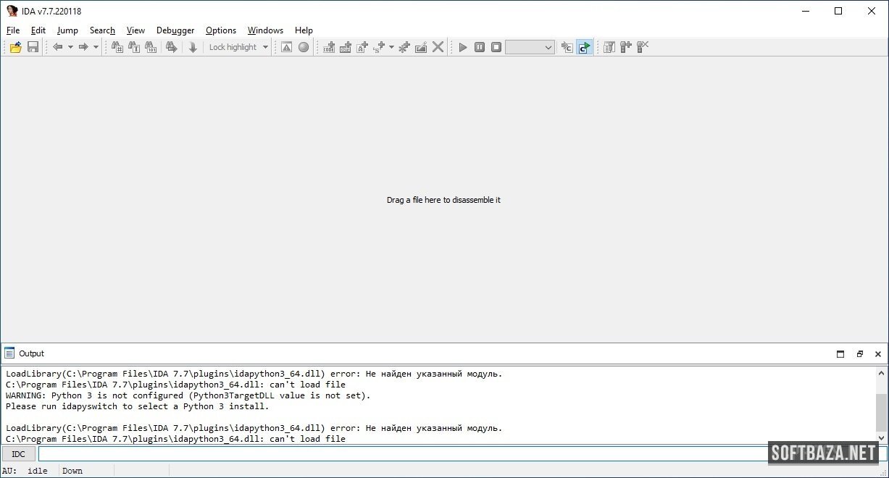Click the toolbar icon left of the highlighted C icon

point(567,47)
